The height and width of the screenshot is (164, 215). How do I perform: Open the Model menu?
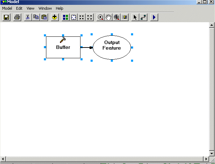7,8
